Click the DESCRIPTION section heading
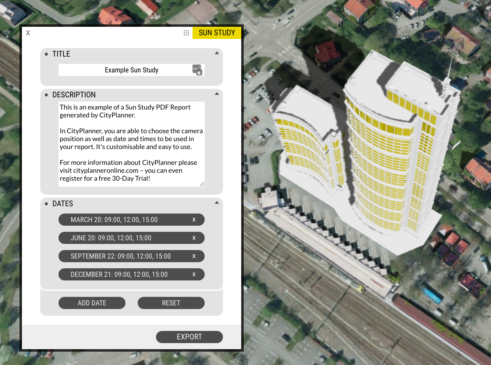Screen dimensions: 491x365 [x=74, y=95]
